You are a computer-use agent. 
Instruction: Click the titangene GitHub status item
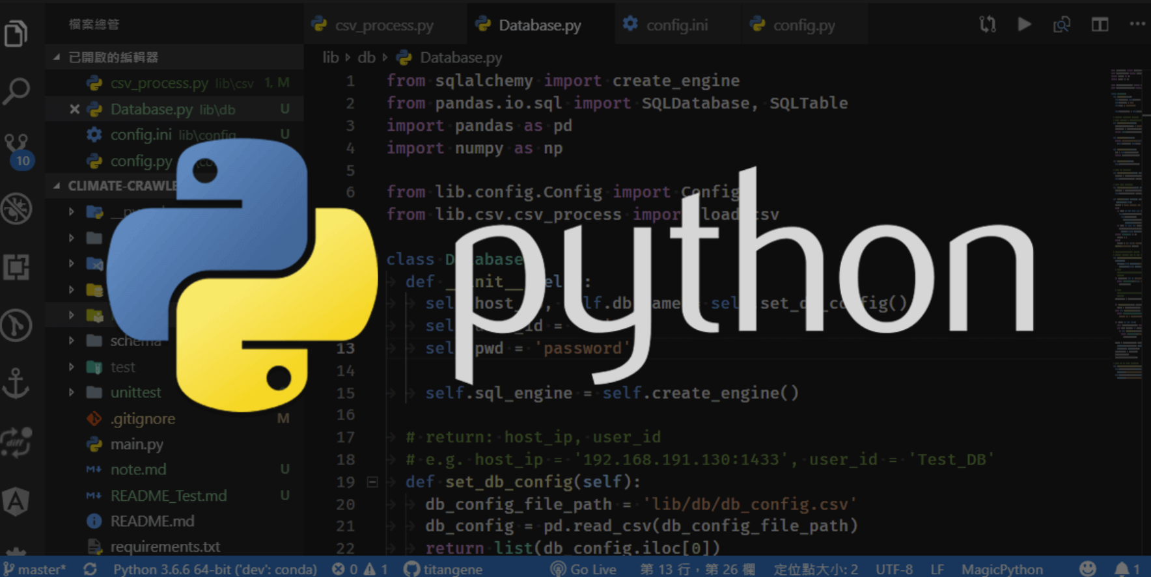443,569
